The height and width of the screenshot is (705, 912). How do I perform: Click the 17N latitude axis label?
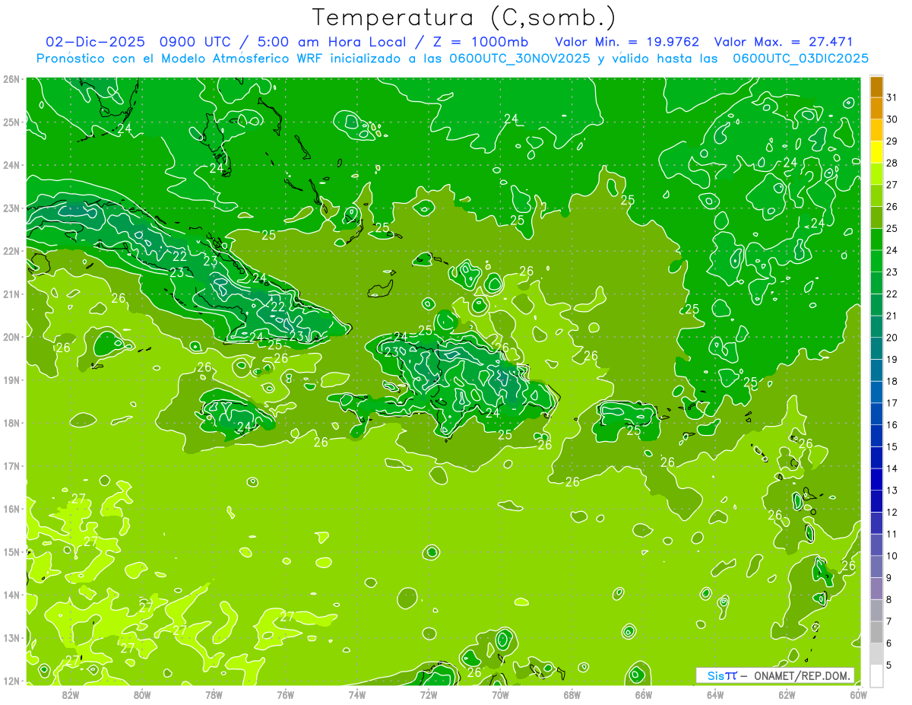tap(11, 465)
